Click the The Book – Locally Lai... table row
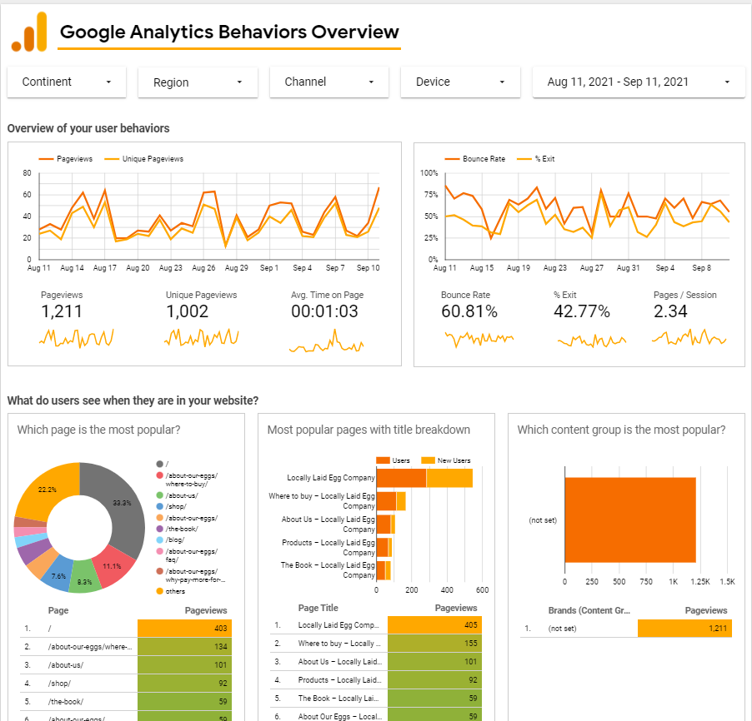Image resolution: width=752 pixels, height=721 pixels. [375, 698]
